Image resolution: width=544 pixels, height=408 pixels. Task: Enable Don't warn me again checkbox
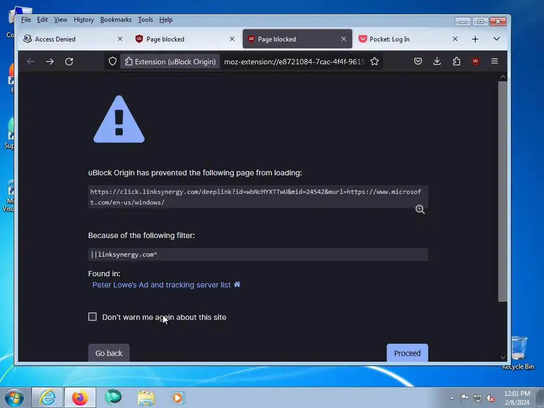[92, 317]
